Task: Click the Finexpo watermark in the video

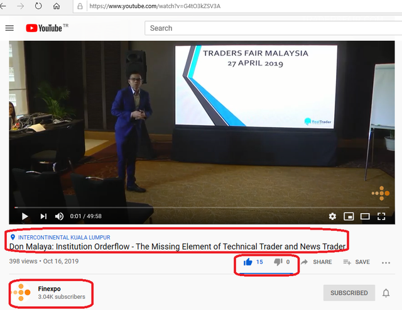Action: [381, 193]
